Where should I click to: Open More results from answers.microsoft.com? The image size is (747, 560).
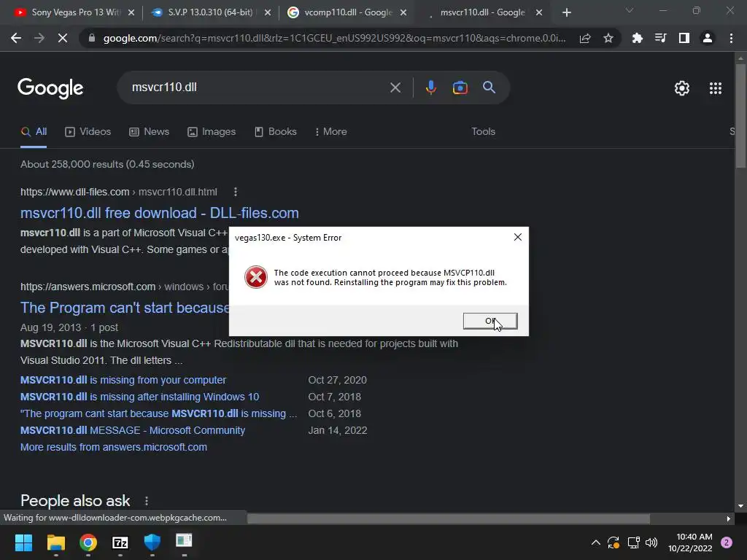point(114,447)
